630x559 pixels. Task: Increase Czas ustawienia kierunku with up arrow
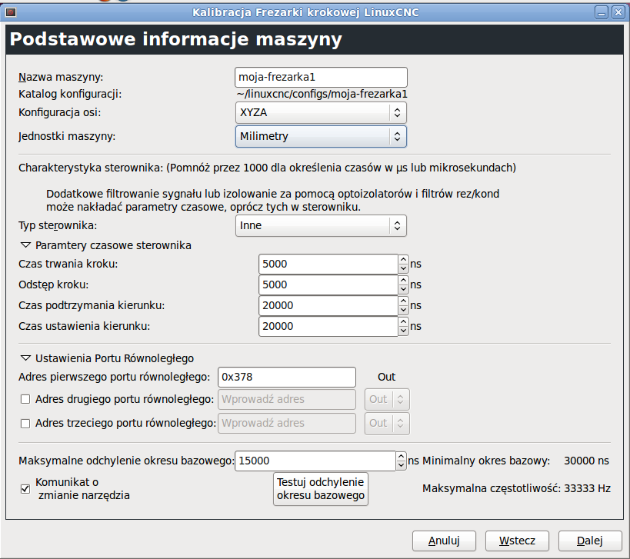[x=403, y=322]
